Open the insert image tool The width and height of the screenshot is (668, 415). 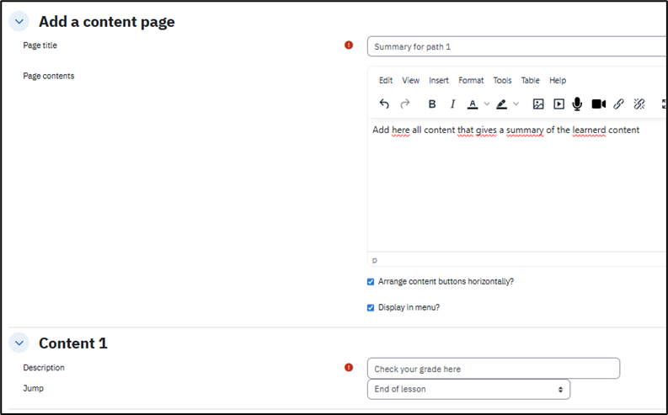tap(538, 104)
